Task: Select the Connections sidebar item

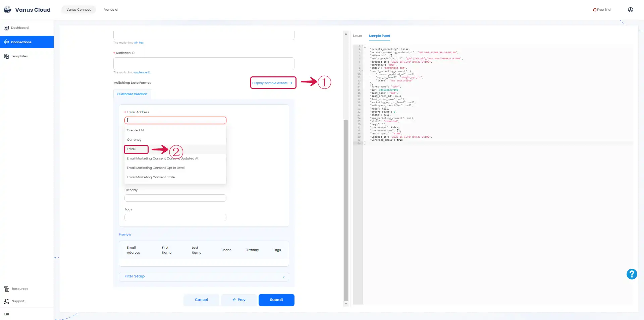Action: [27, 42]
